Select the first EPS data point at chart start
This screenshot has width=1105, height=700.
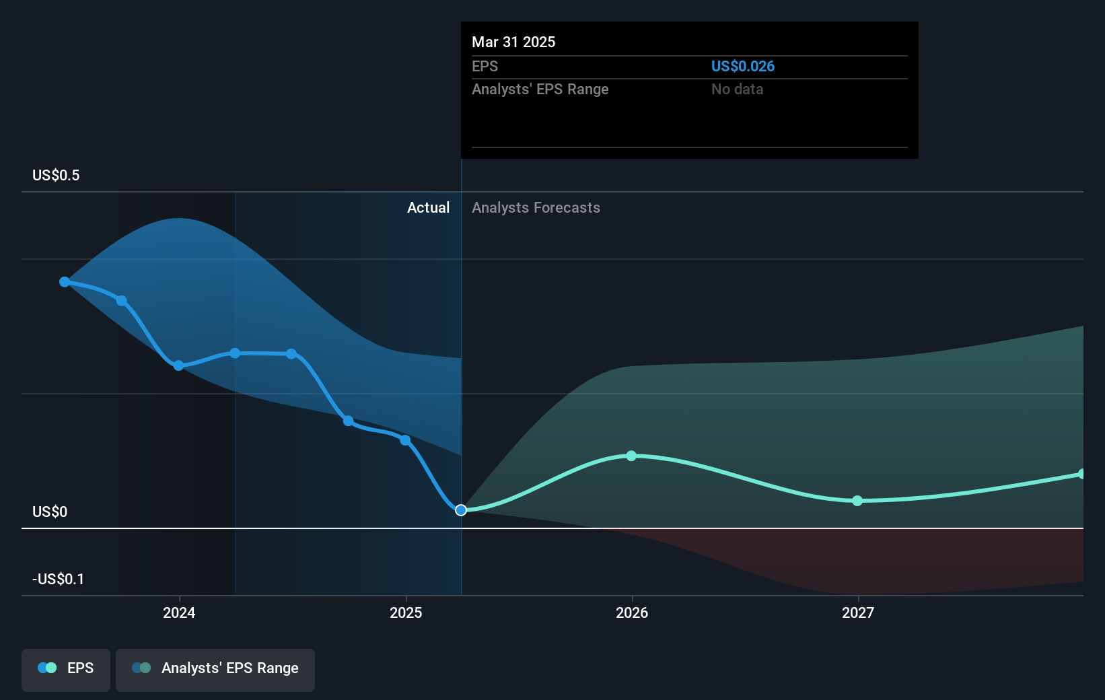[65, 282]
